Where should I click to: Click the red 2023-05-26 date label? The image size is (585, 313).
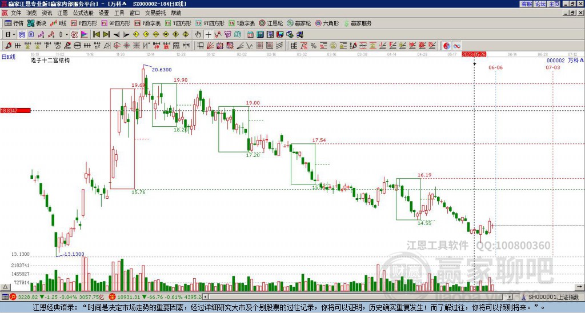coord(474,54)
